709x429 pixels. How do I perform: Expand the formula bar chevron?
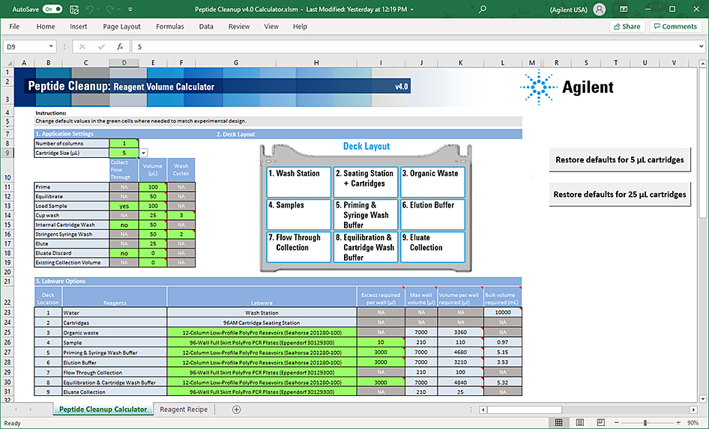(702, 46)
